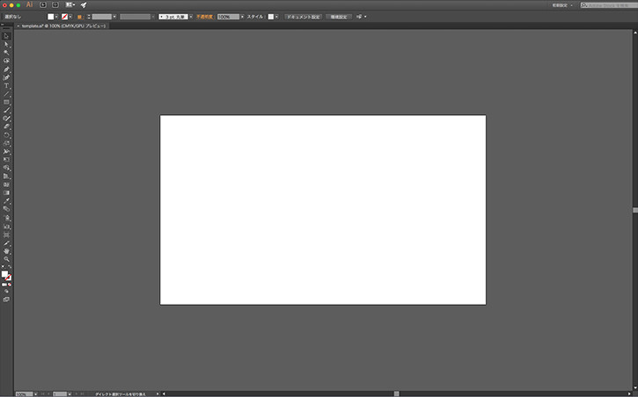Reset default fill and stroke
The height and width of the screenshot is (397, 638).
pos(3,267)
